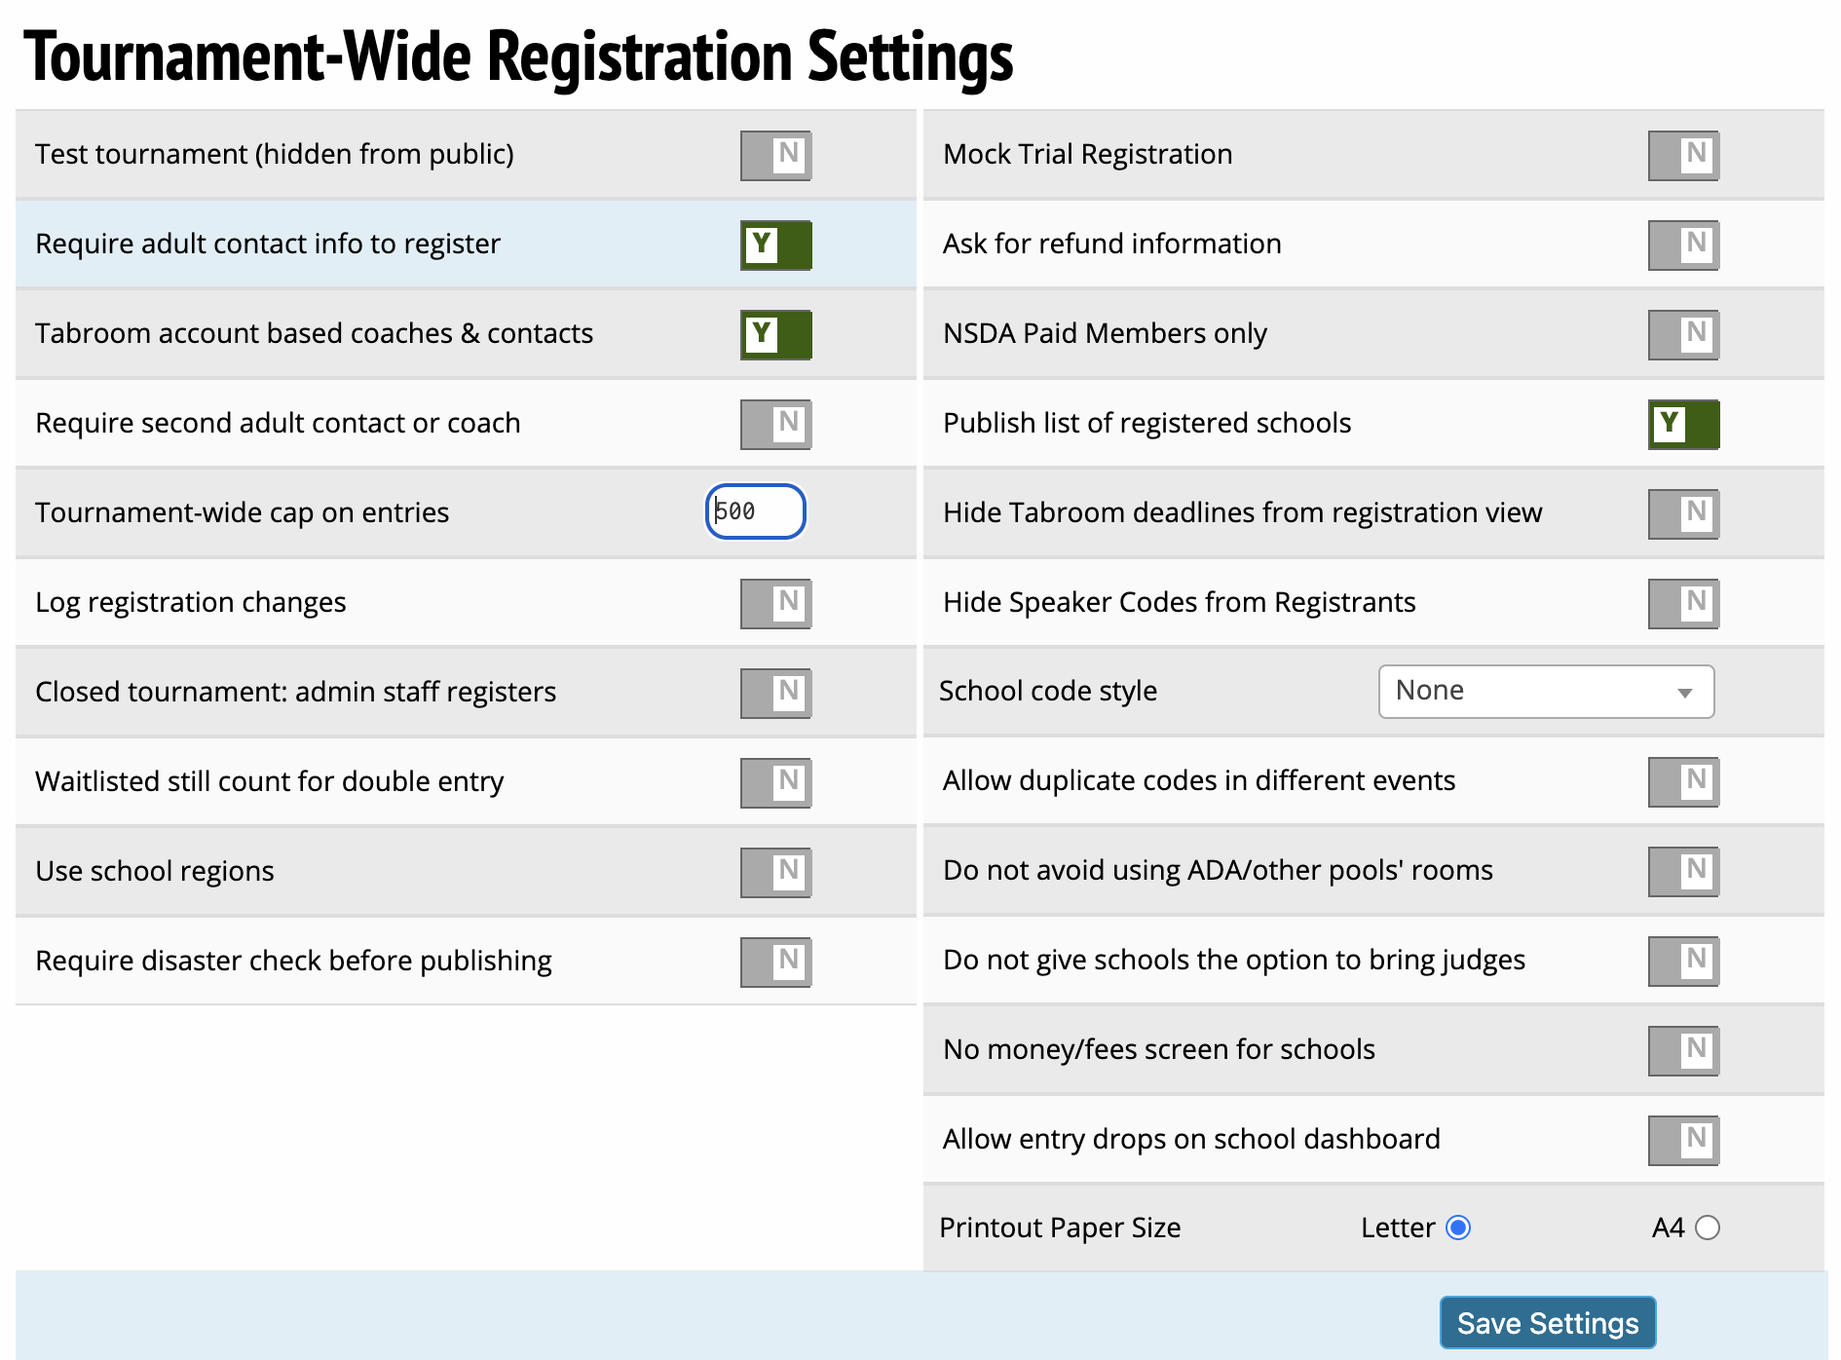
Task: Toggle Use school regions on
Action: coord(775,872)
